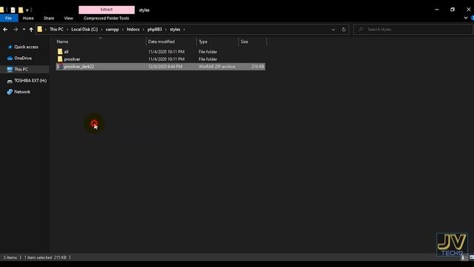The height and width of the screenshot is (267, 474).
Task: Click the 11/4/2020 date for prosilver
Action: pyautogui.click(x=166, y=59)
